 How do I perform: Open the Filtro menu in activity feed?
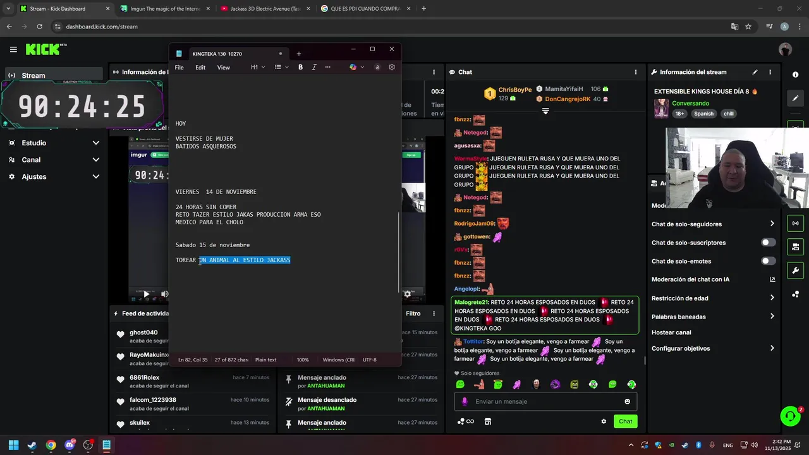point(413,313)
